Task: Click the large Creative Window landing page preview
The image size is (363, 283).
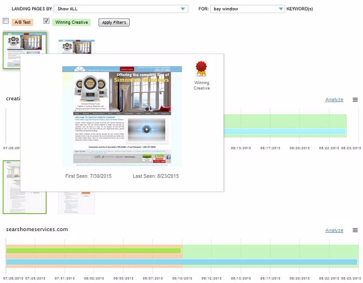Action: point(122,116)
